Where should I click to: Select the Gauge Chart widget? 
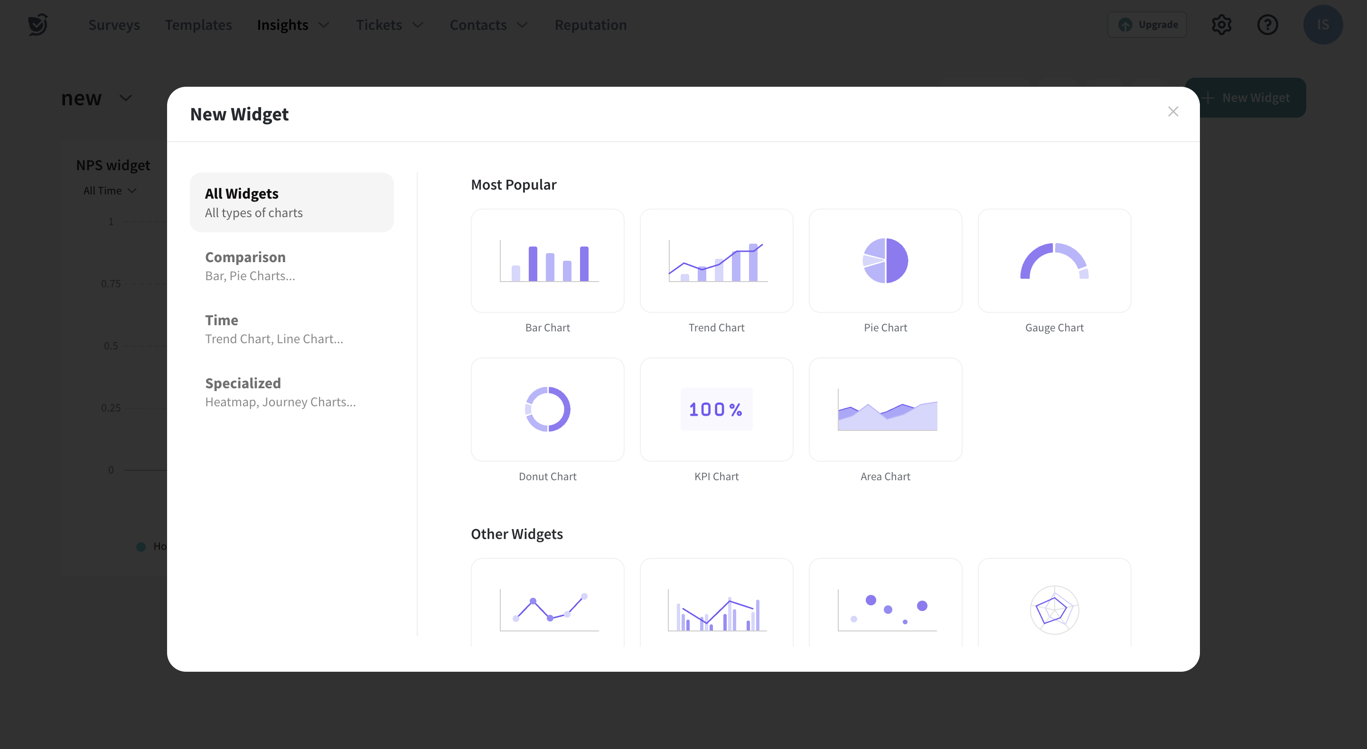click(1054, 261)
